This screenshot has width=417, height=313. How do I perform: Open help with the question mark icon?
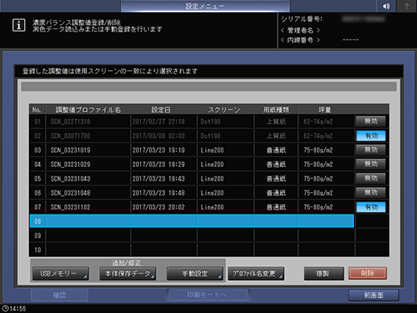coord(407,6)
